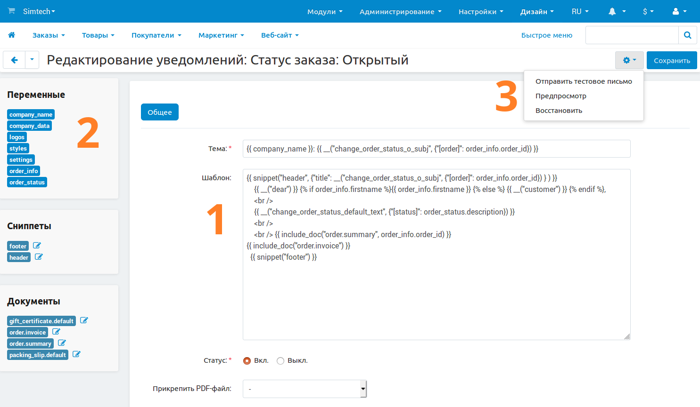Click the back arrow button
This screenshot has height=407, width=700.
pyautogui.click(x=14, y=60)
